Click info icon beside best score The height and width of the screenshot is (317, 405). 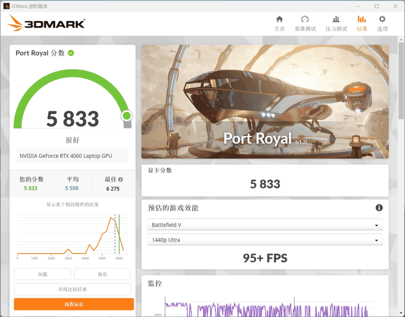(120, 179)
